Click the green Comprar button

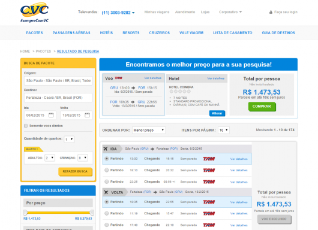pos(262,107)
